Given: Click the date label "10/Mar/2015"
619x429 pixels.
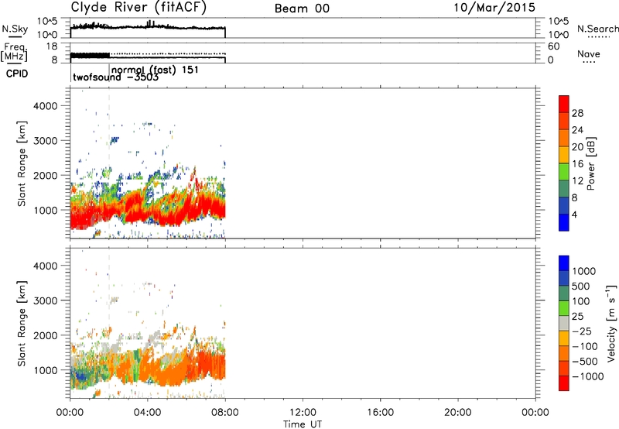Looking at the screenshot, I should point(494,8).
